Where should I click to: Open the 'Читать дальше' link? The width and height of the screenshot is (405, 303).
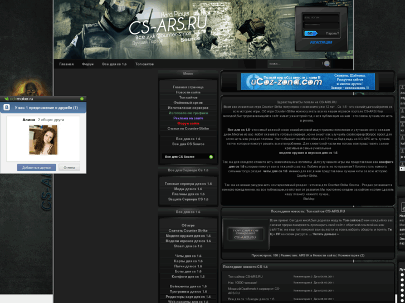[325, 234]
